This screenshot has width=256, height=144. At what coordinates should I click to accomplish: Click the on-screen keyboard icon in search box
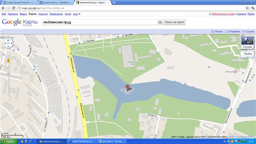coord(160,22)
